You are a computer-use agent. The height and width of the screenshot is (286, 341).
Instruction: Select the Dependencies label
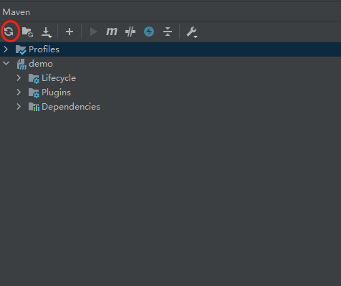pos(71,107)
